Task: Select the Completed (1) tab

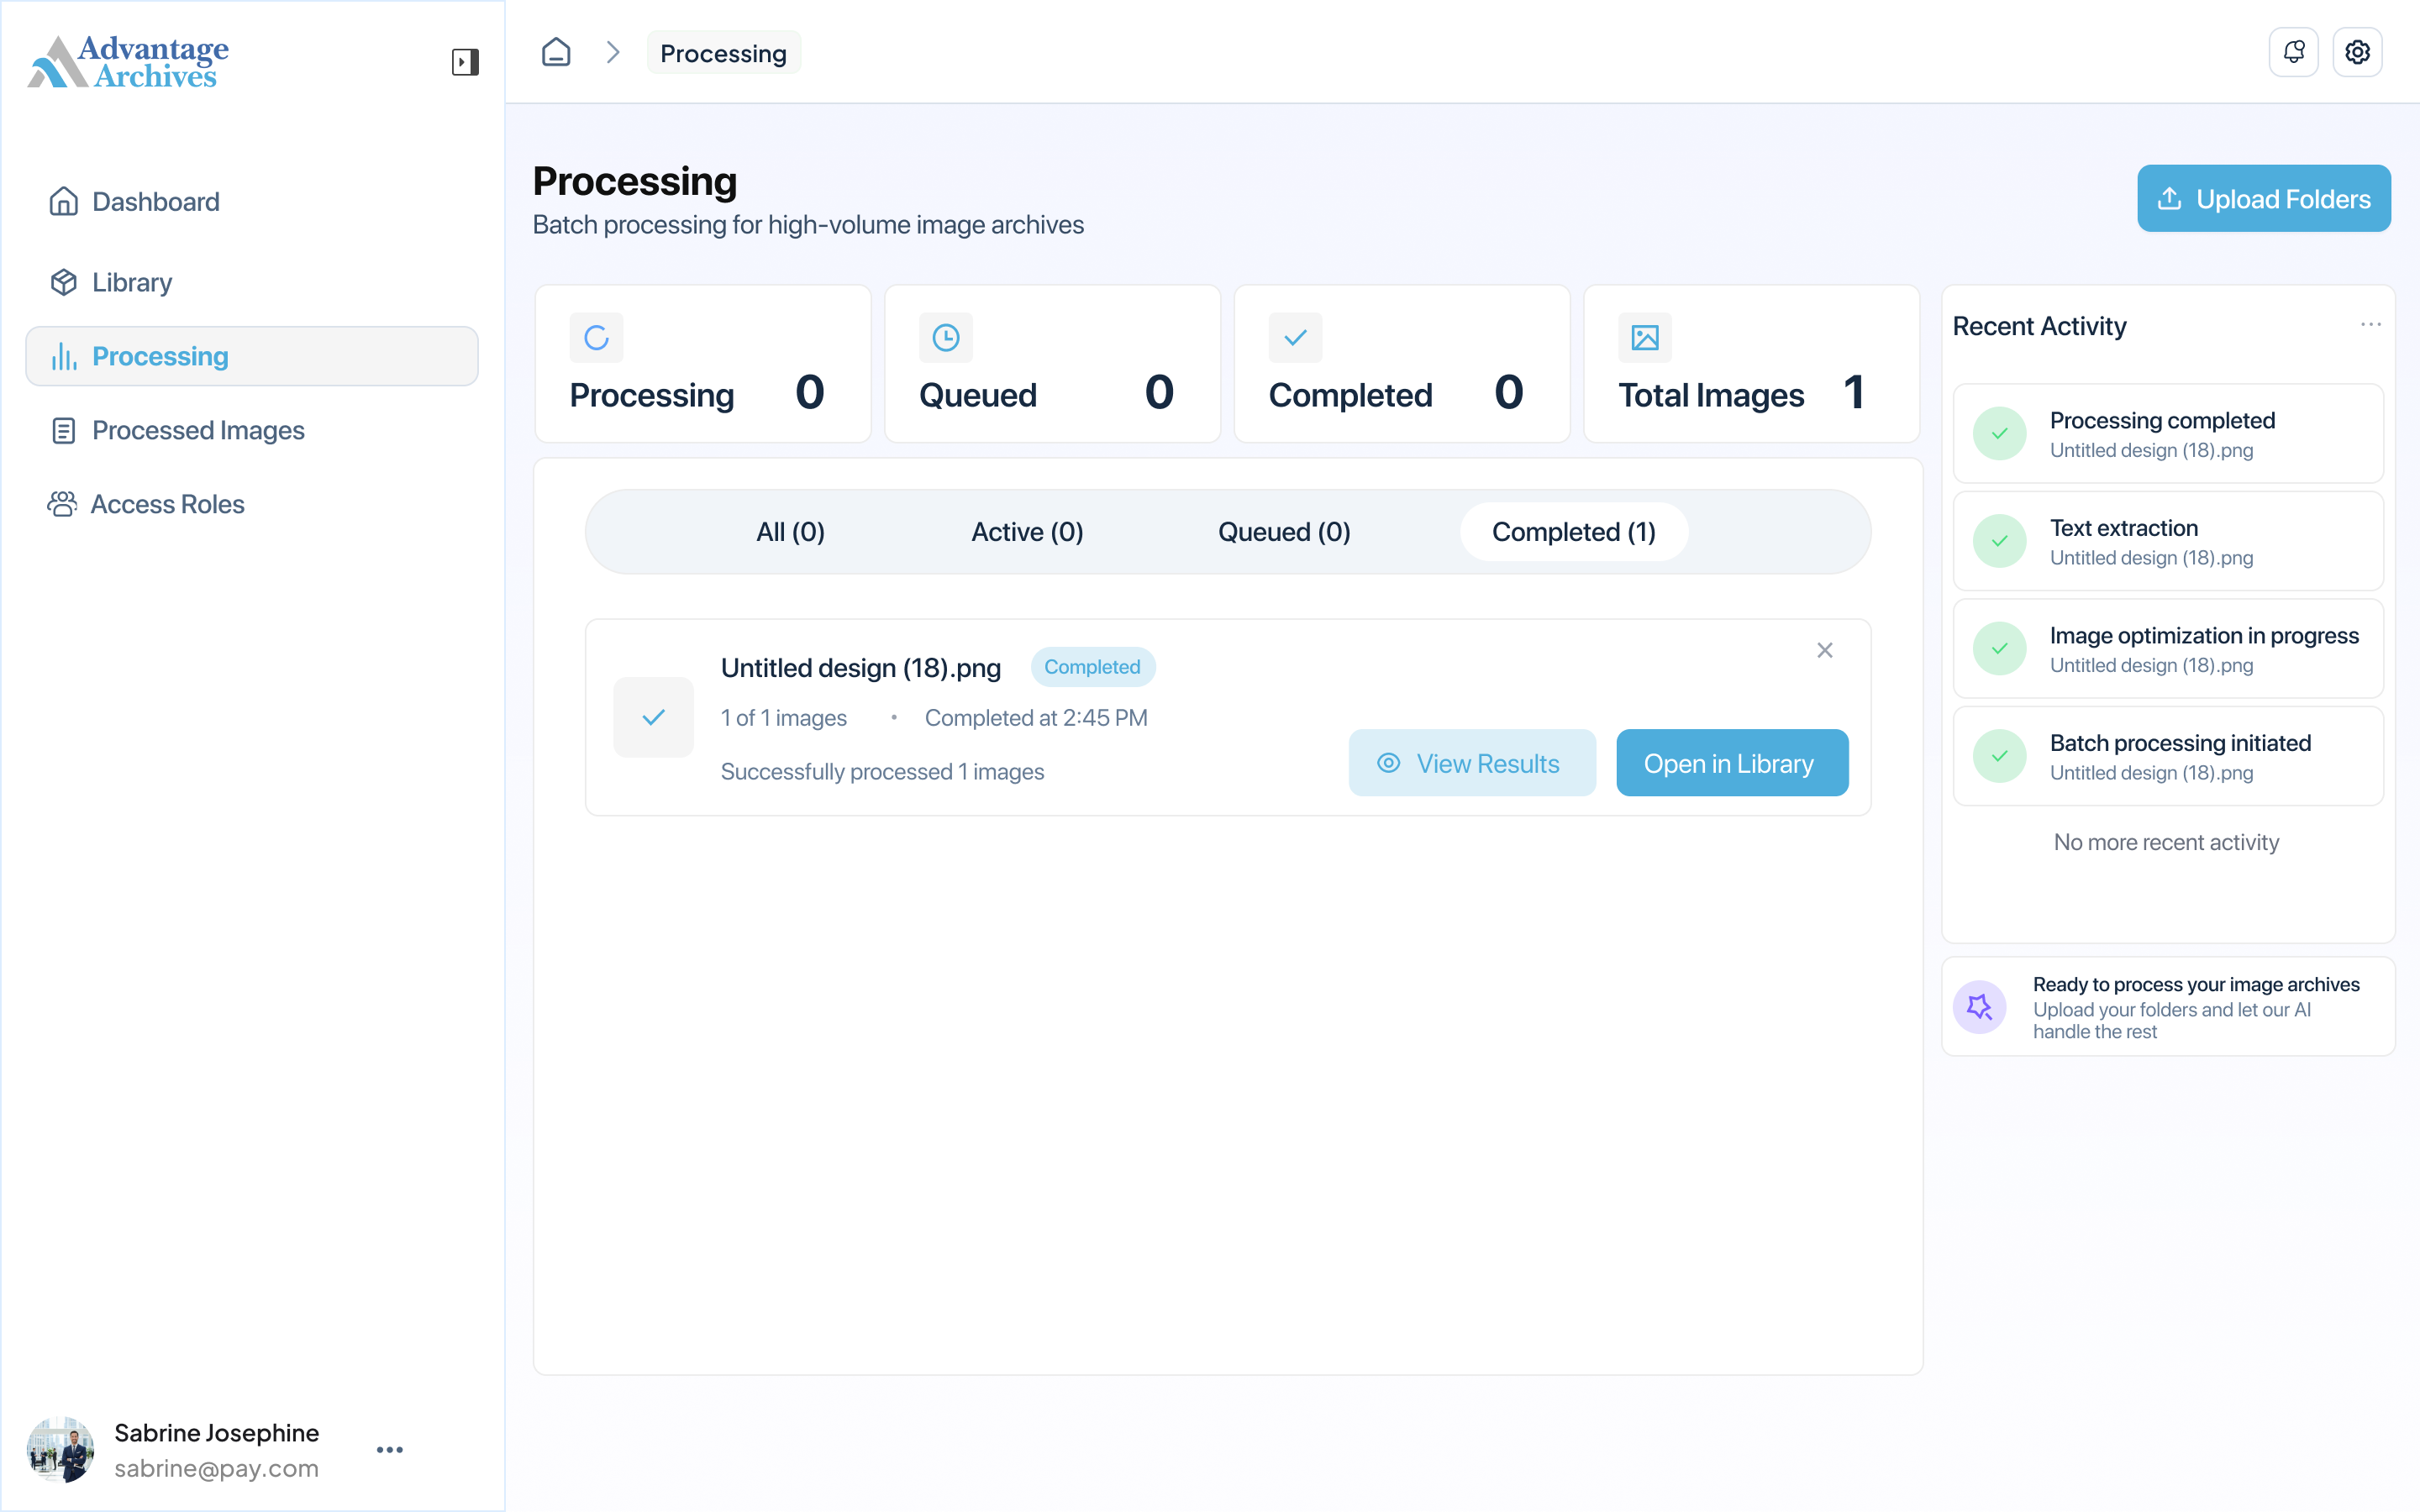Action: pyautogui.click(x=1574, y=532)
